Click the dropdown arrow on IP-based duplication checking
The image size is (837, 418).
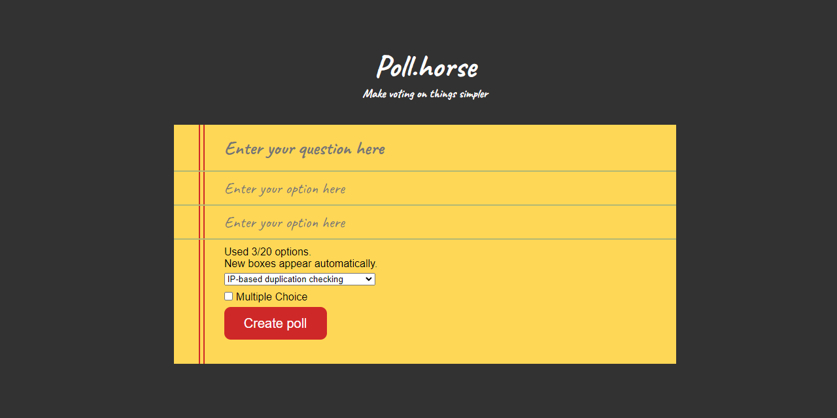tap(369, 279)
